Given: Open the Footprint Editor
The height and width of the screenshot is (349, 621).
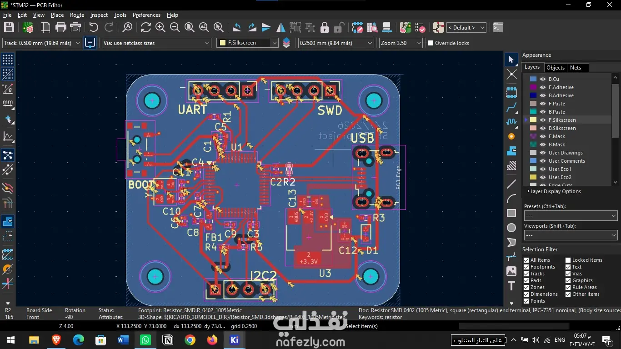Looking at the screenshot, I should click(x=358, y=28).
